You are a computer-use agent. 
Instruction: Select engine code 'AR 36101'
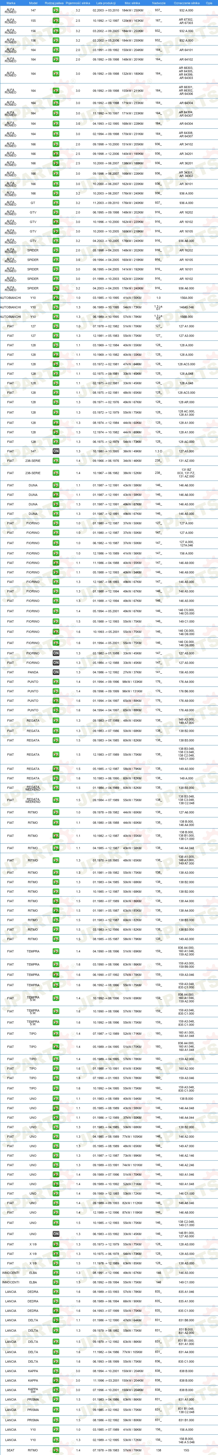pos(186,184)
